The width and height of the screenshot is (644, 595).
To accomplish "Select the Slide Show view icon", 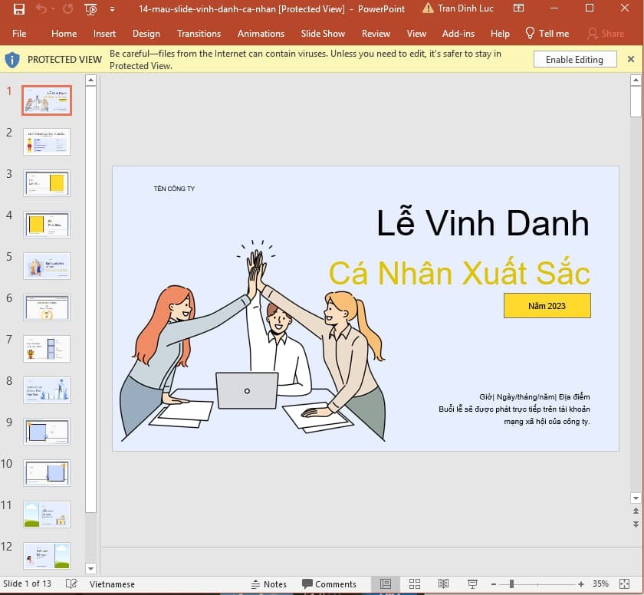I will click(471, 583).
